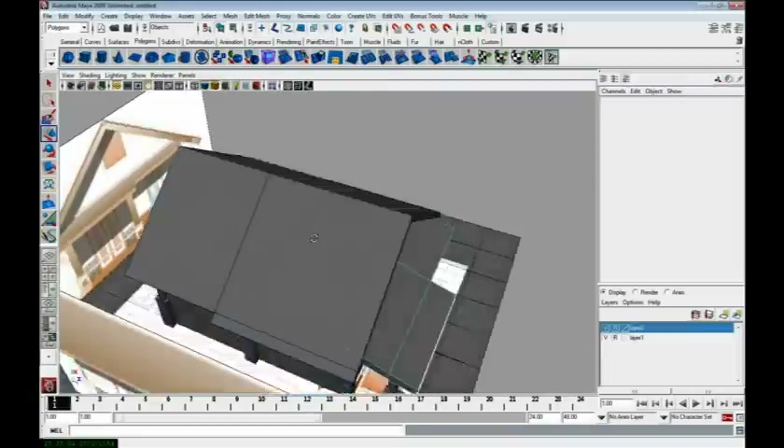Create a polygon plane from the shelf
The image size is (784, 448).
(135, 58)
